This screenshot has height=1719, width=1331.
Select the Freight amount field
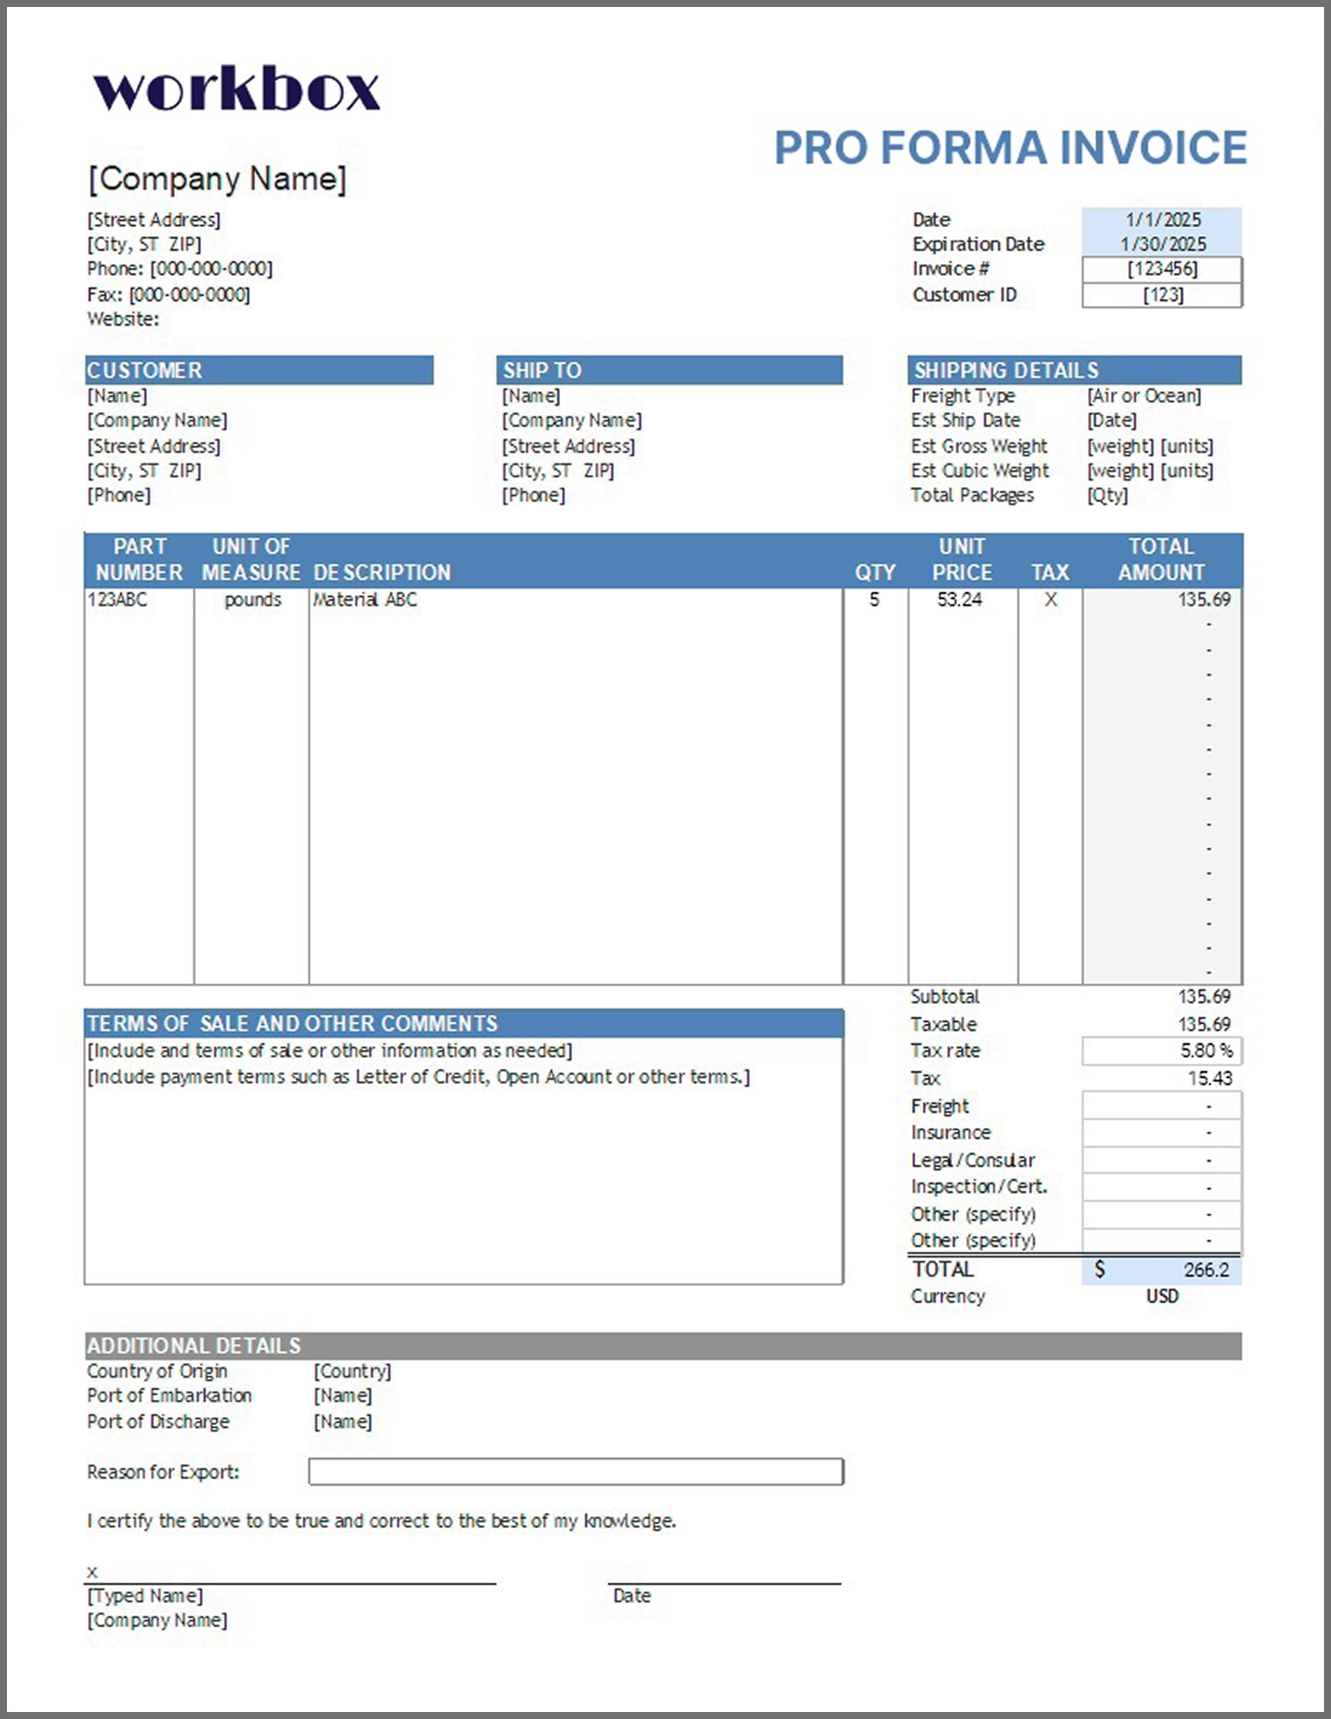coord(1161,1106)
